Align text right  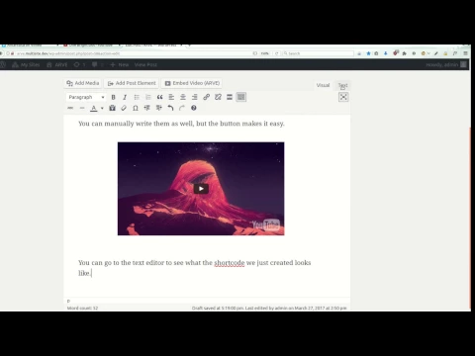(195, 97)
